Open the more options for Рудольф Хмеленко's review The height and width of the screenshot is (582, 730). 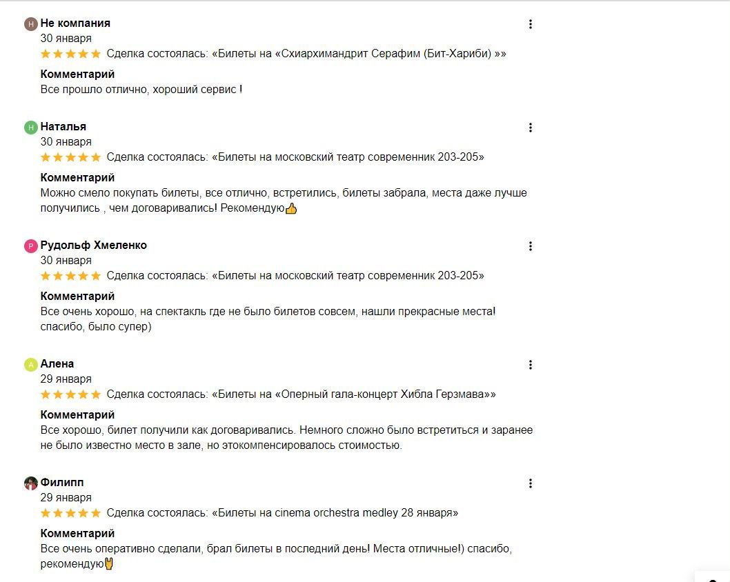(531, 246)
